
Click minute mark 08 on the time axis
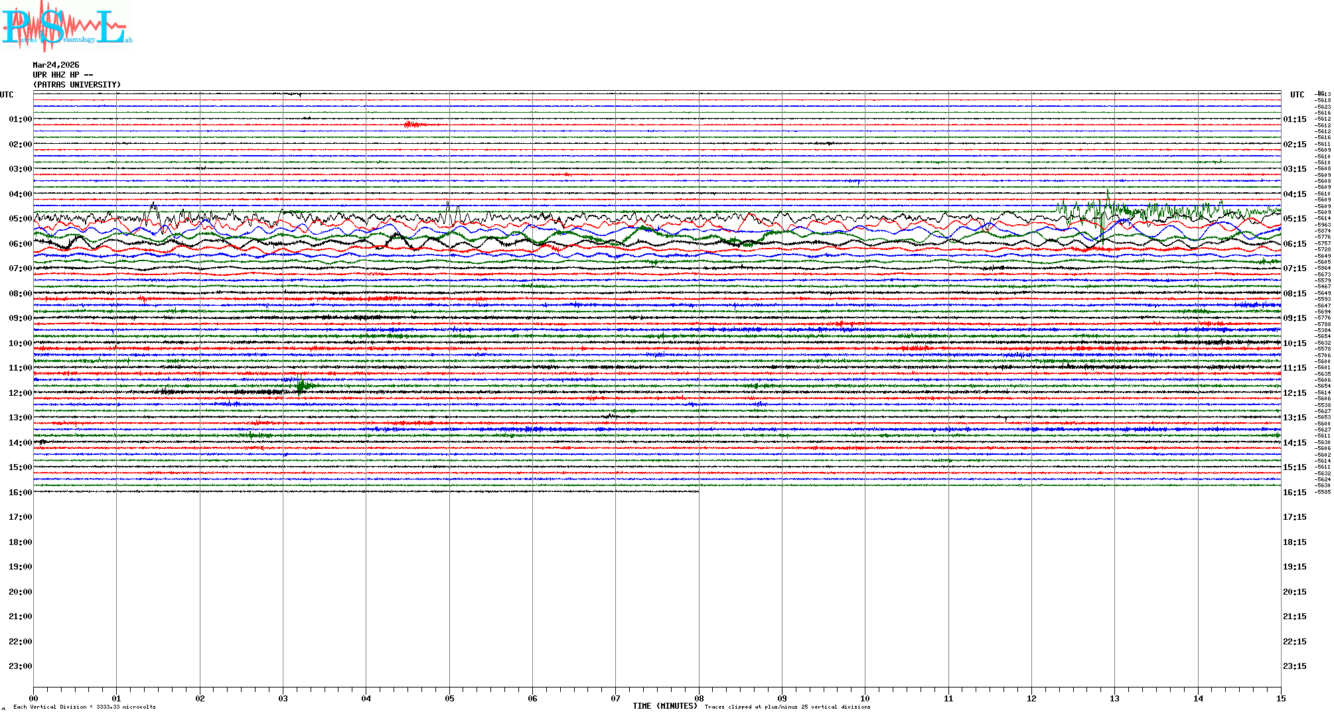coord(699,698)
